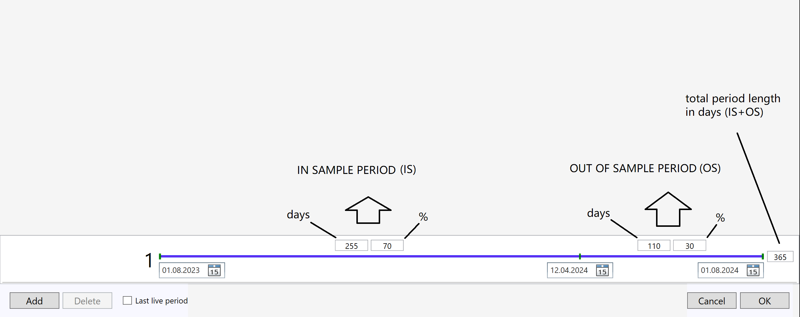
Task: Click the out-of-sample days field showing 110
Action: tap(654, 246)
